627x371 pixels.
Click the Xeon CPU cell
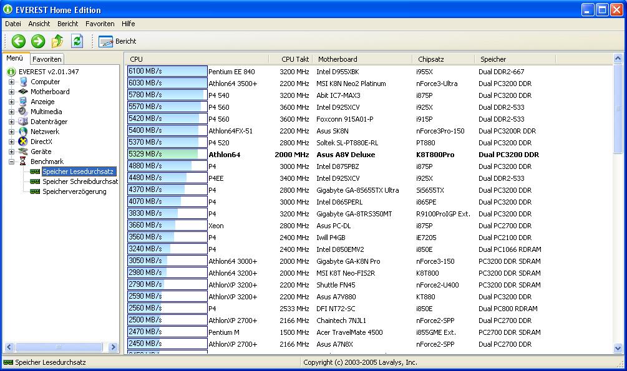216,226
